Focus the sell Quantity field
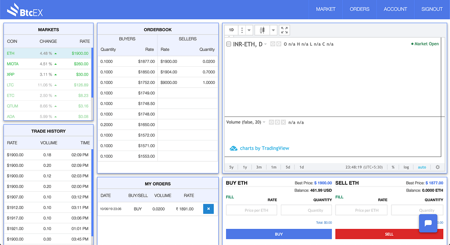Image resolution: width=450 pixels, height=245 pixels. tap(417, 210)
